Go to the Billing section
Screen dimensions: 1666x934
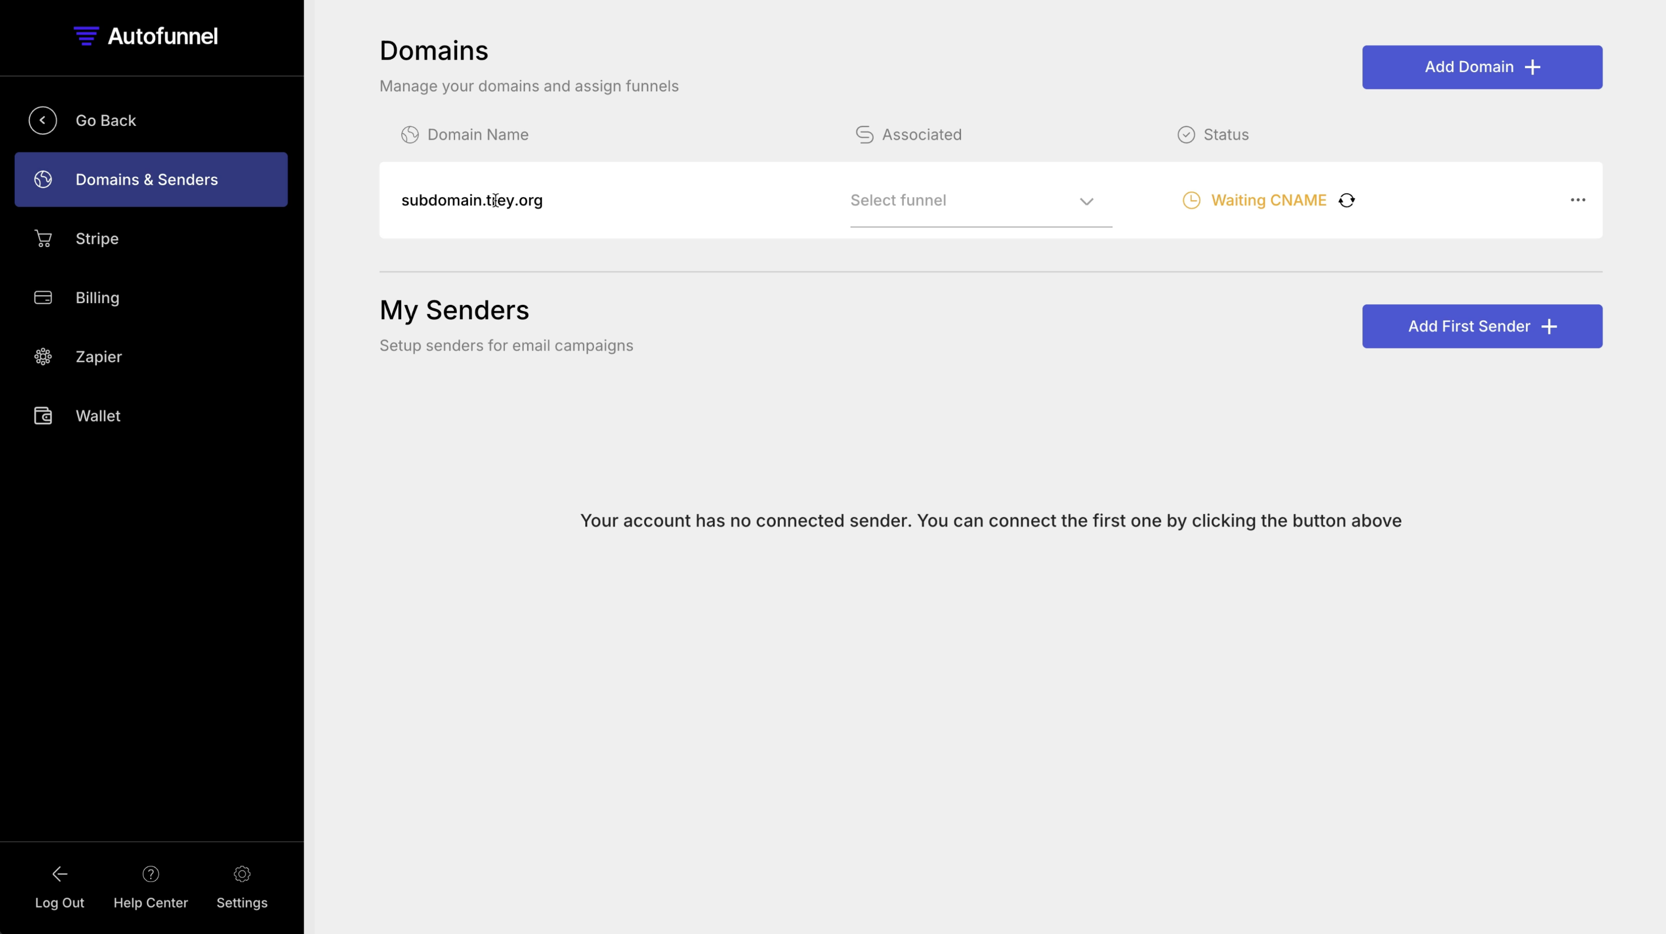(97, 298)
